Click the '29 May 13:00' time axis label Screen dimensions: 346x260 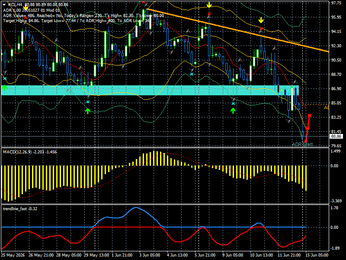(96, 255)
